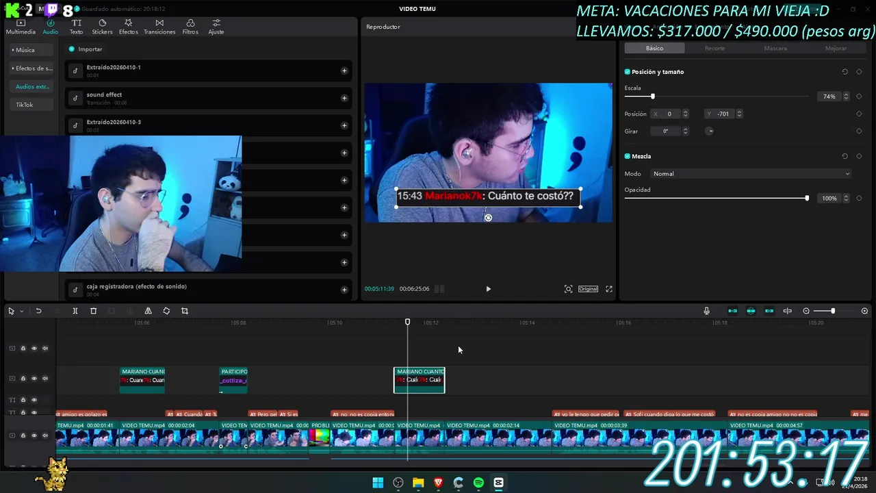Mirror the selected clip horizontally

click(148, 311)
